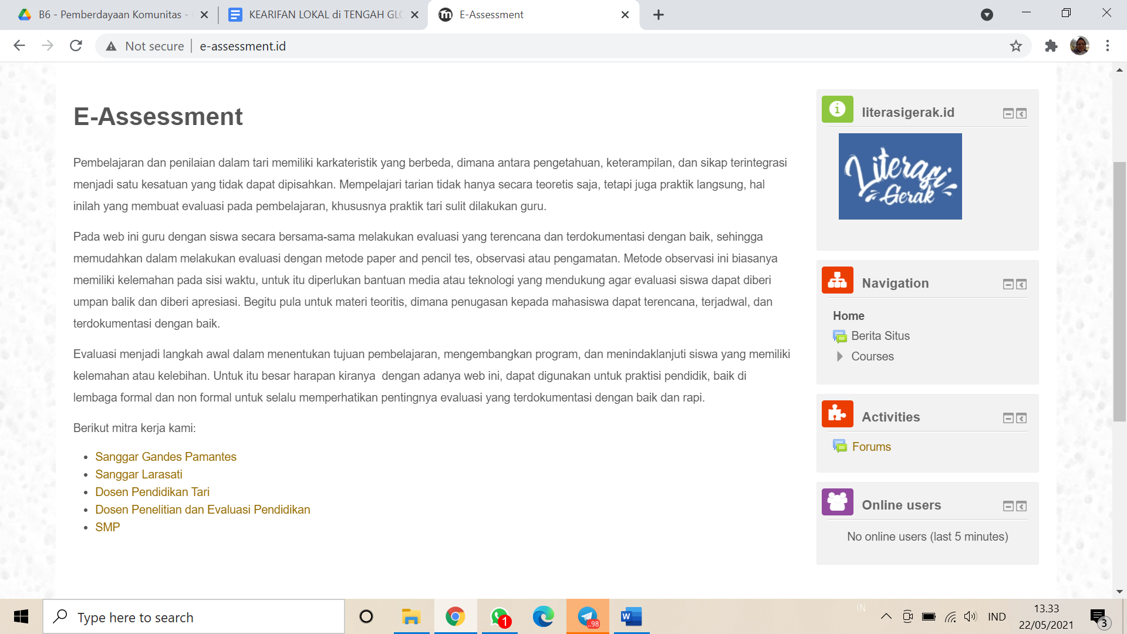Click the Forums activity icon
This screenshot has height=634, width=1127.
click(x=840, y=447)
